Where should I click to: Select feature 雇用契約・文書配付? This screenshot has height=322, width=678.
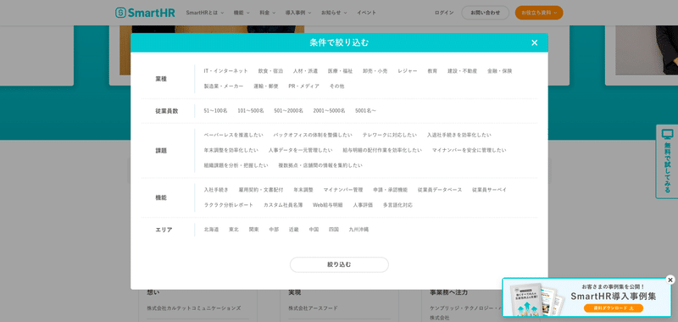pos(261,190)
